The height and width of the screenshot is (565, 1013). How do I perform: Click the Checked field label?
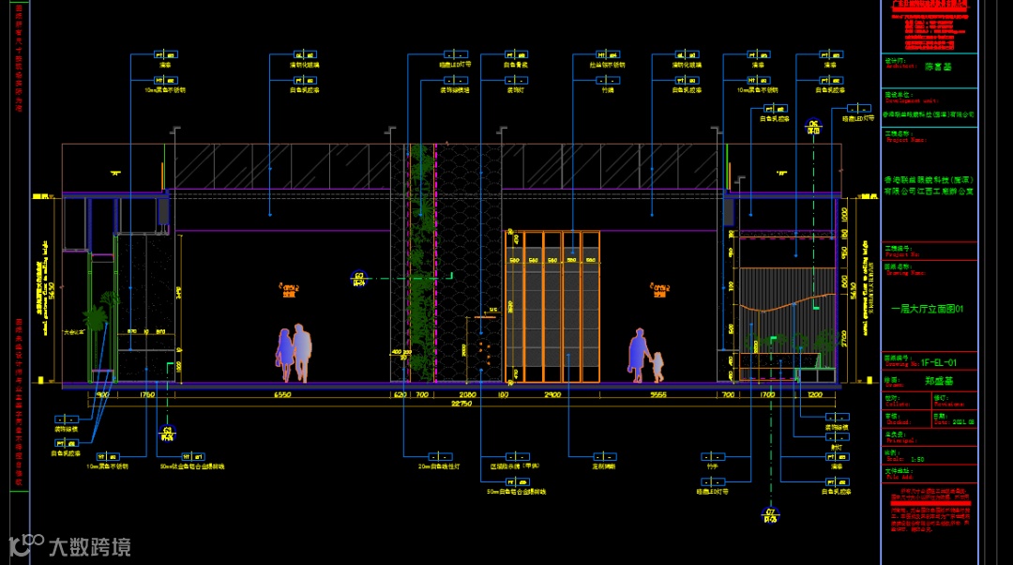[x=898, y=422]
